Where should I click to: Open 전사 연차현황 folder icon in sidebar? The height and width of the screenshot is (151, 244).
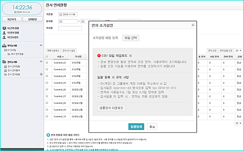(5, 74)
